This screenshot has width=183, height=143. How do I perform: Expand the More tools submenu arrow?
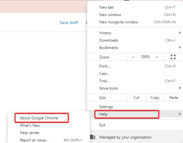coord(180,88)
